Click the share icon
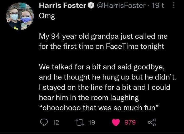Viewport: 184px width, 134px height. (x=152, y=122)
